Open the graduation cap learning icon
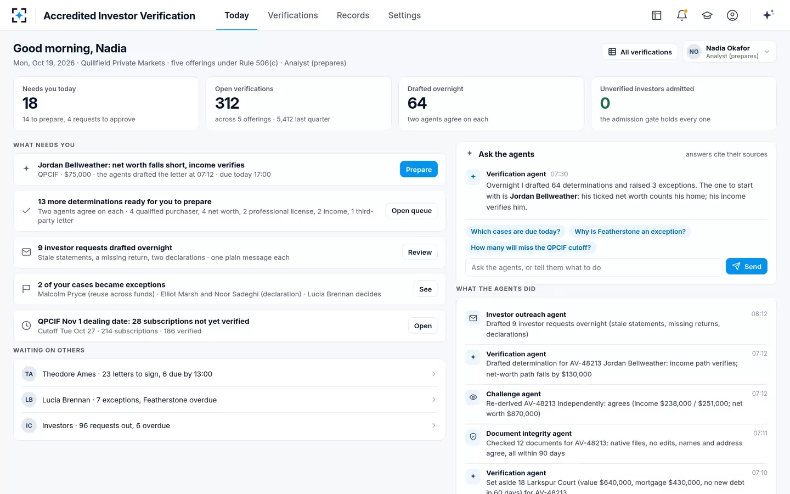The width and height of the screenshot is (790, 494). pos(707,15)
